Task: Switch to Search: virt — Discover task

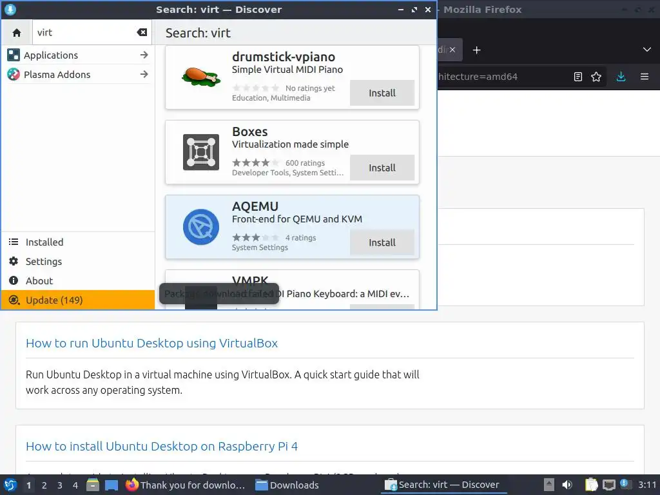Action: [x=443, y=485]
